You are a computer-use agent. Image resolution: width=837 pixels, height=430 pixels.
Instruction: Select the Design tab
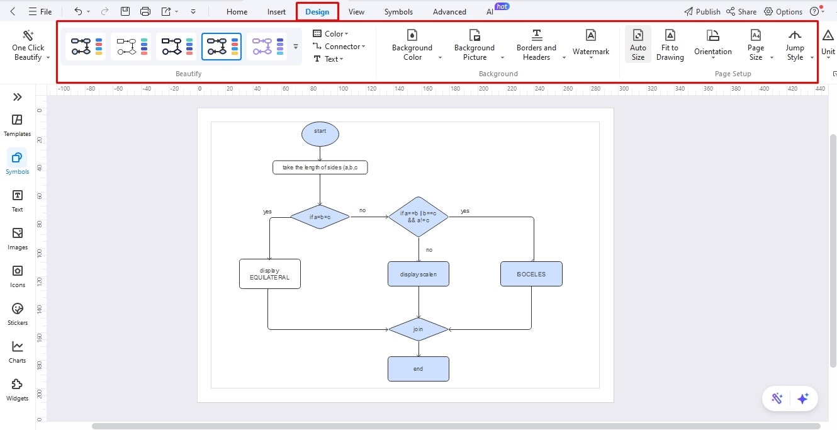coord(317,11)
